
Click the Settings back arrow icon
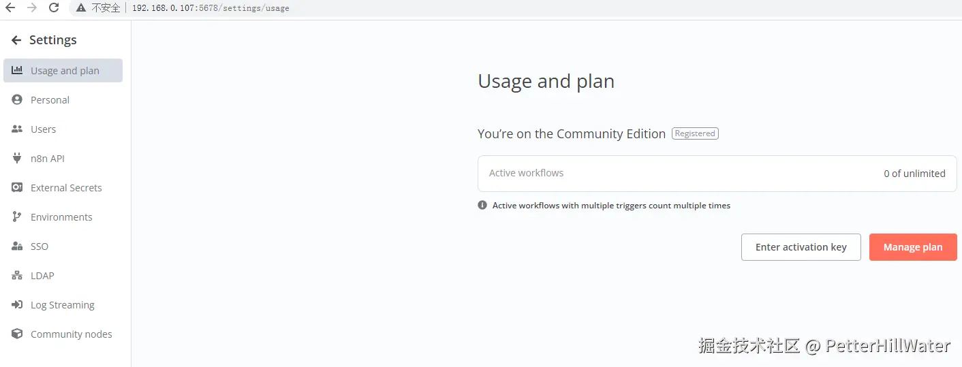16,40
